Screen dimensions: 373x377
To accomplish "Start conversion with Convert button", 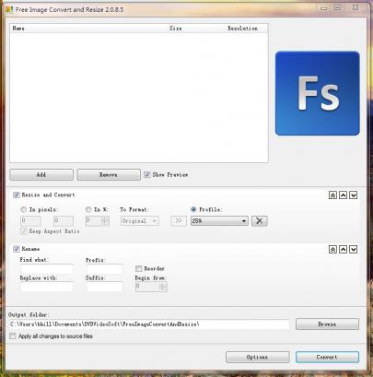I will [327, 357].
